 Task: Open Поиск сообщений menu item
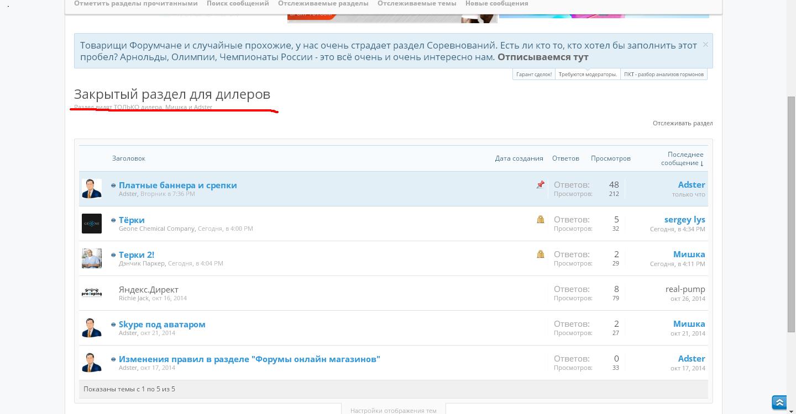click(x=238, y=3)
